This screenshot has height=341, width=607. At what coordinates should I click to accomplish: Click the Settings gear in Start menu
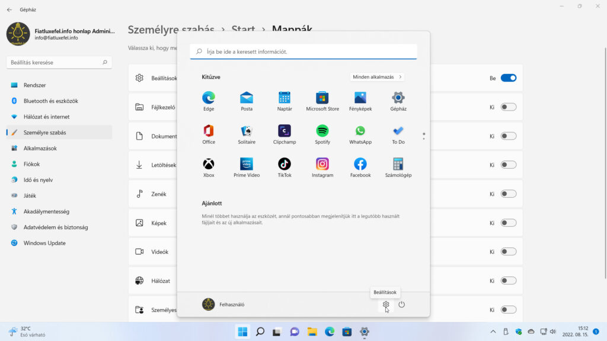[x=385, y=304]
